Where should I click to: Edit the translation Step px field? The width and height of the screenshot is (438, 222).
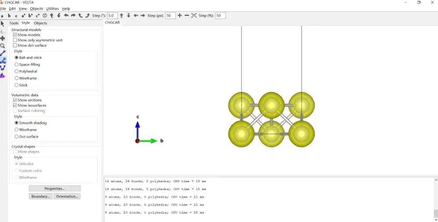[x=170, y=16]
